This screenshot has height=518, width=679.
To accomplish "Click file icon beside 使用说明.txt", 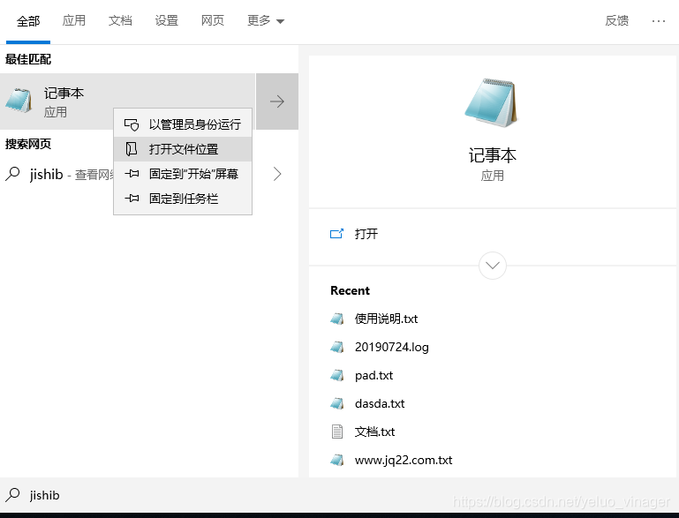I will click(x=337, y=319).
